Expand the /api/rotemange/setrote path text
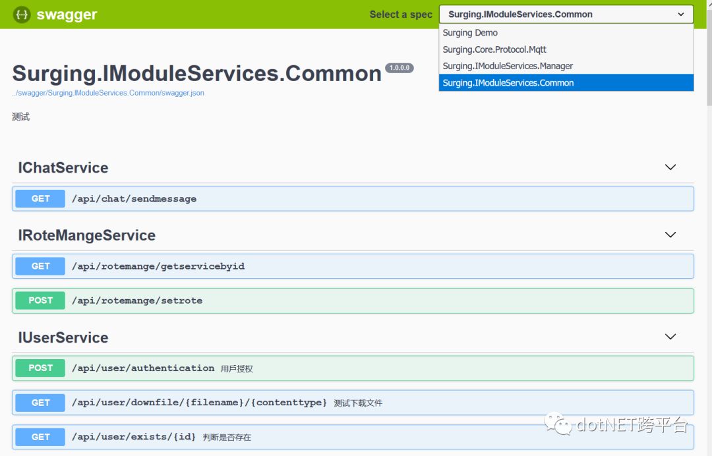Image resolution: width=712 pixels, height=456 pixels. 137,300
